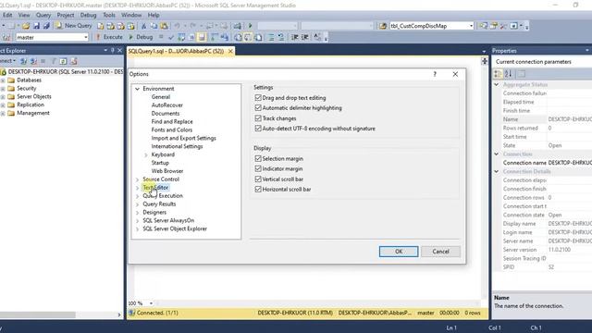Open the tbl_CustCompDiscMap search dropdown

point(471,26)
